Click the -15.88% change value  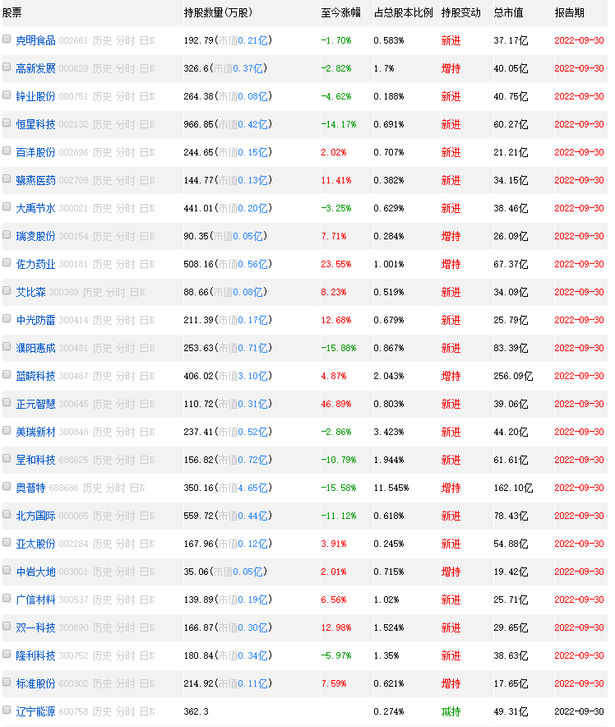tap(338, 348)
